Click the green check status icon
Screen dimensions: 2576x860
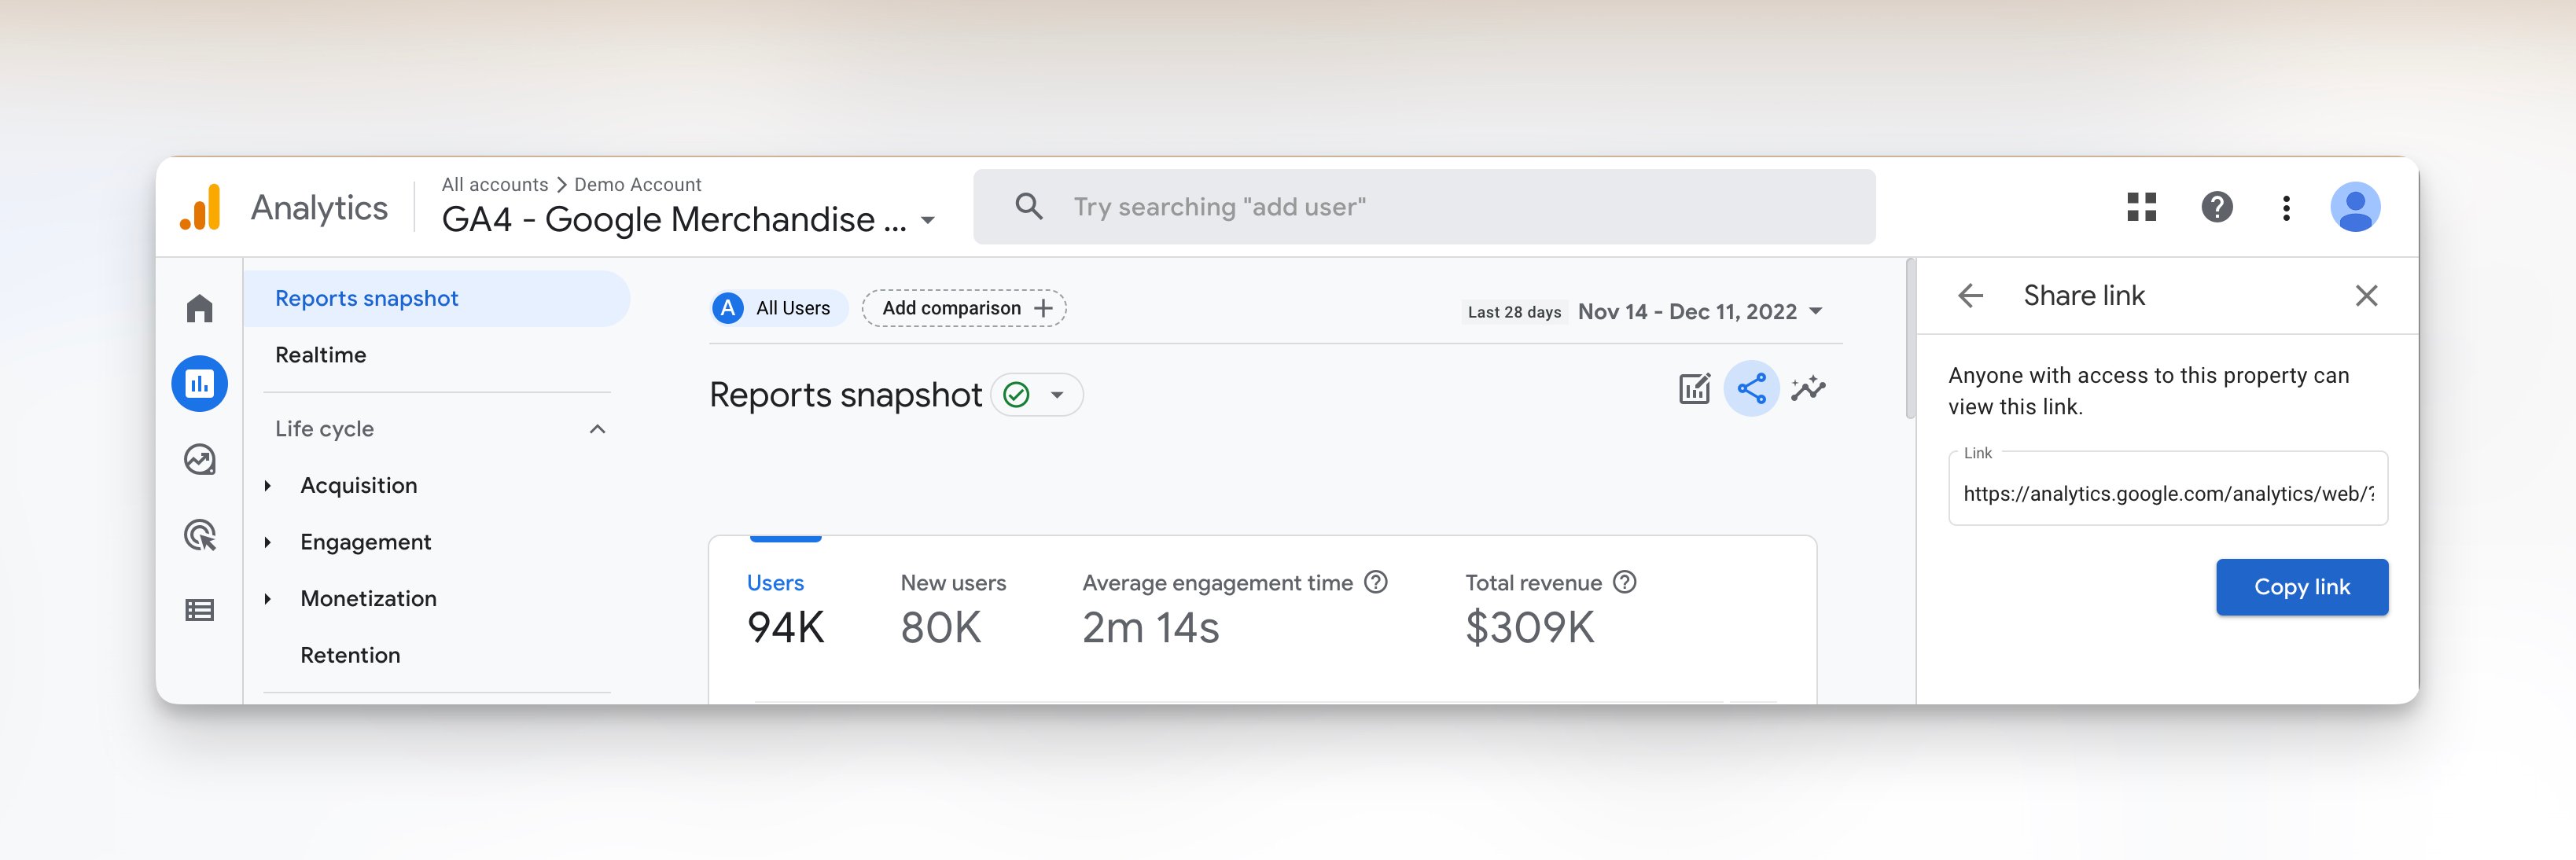point(1016,395)
